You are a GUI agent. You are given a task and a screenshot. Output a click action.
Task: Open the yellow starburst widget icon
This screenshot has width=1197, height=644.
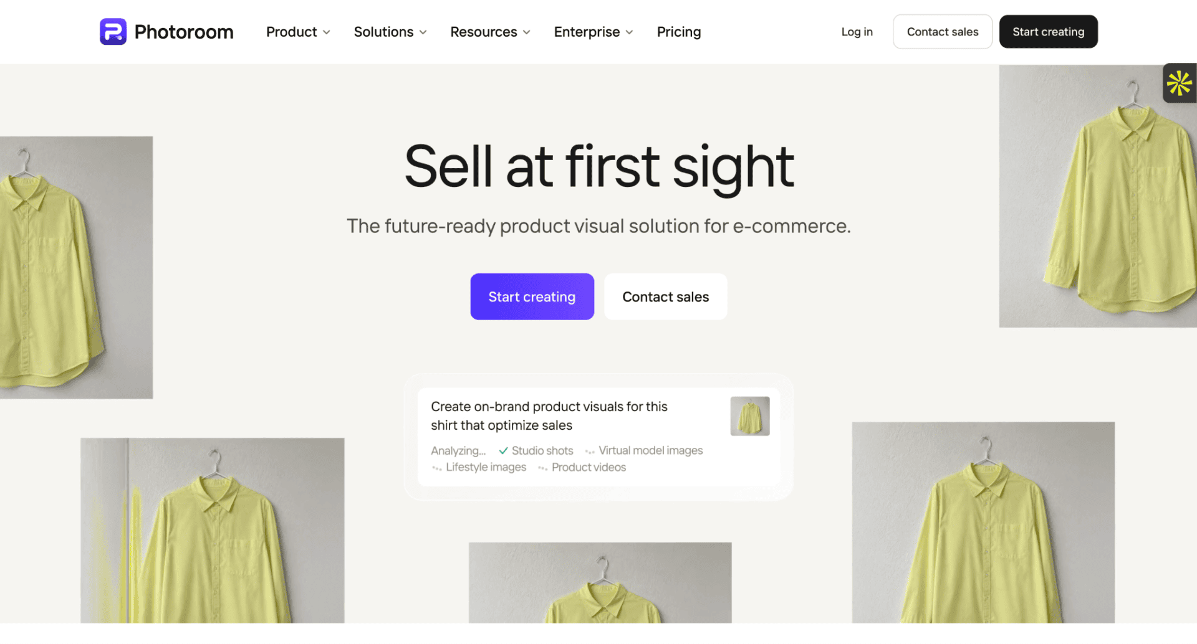(1180, 83)
